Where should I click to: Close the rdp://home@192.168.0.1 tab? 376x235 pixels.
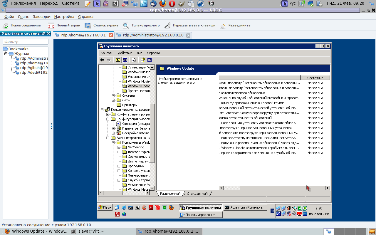point(111,35)
